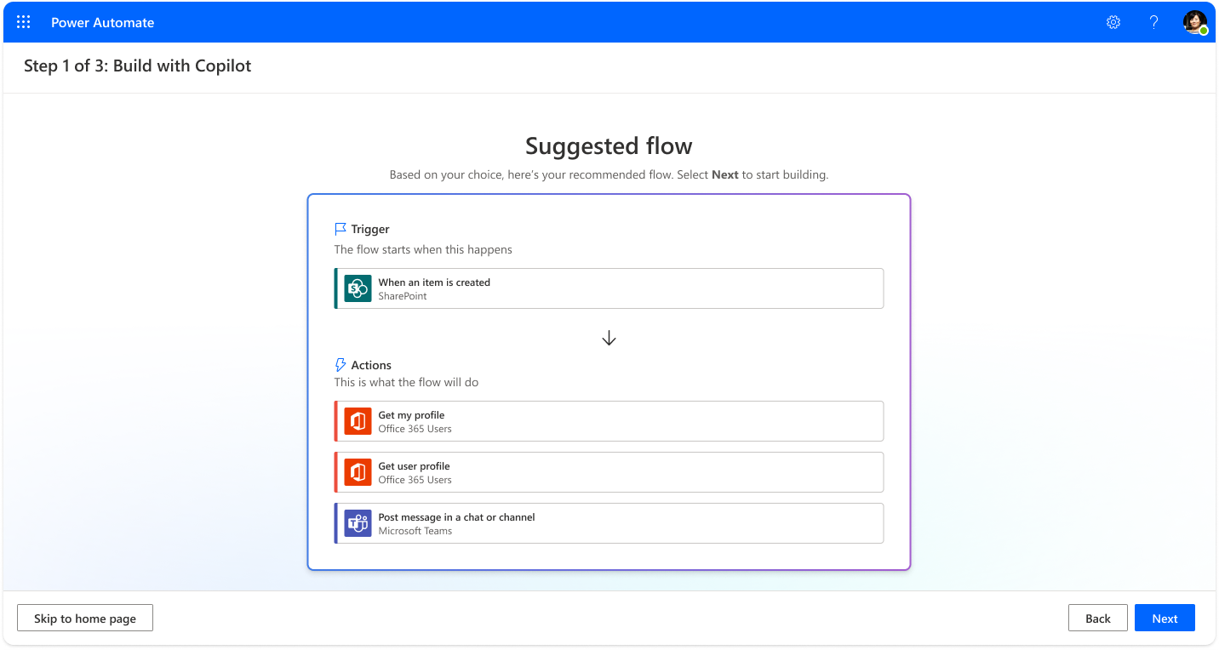The width and height of the screenshot is (1219, 650).
Task: Click the 'Trigger' section label
Action: pos(370,229)
